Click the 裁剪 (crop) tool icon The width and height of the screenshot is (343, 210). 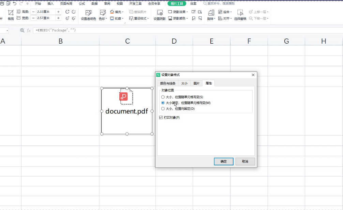tap(11, 13)
